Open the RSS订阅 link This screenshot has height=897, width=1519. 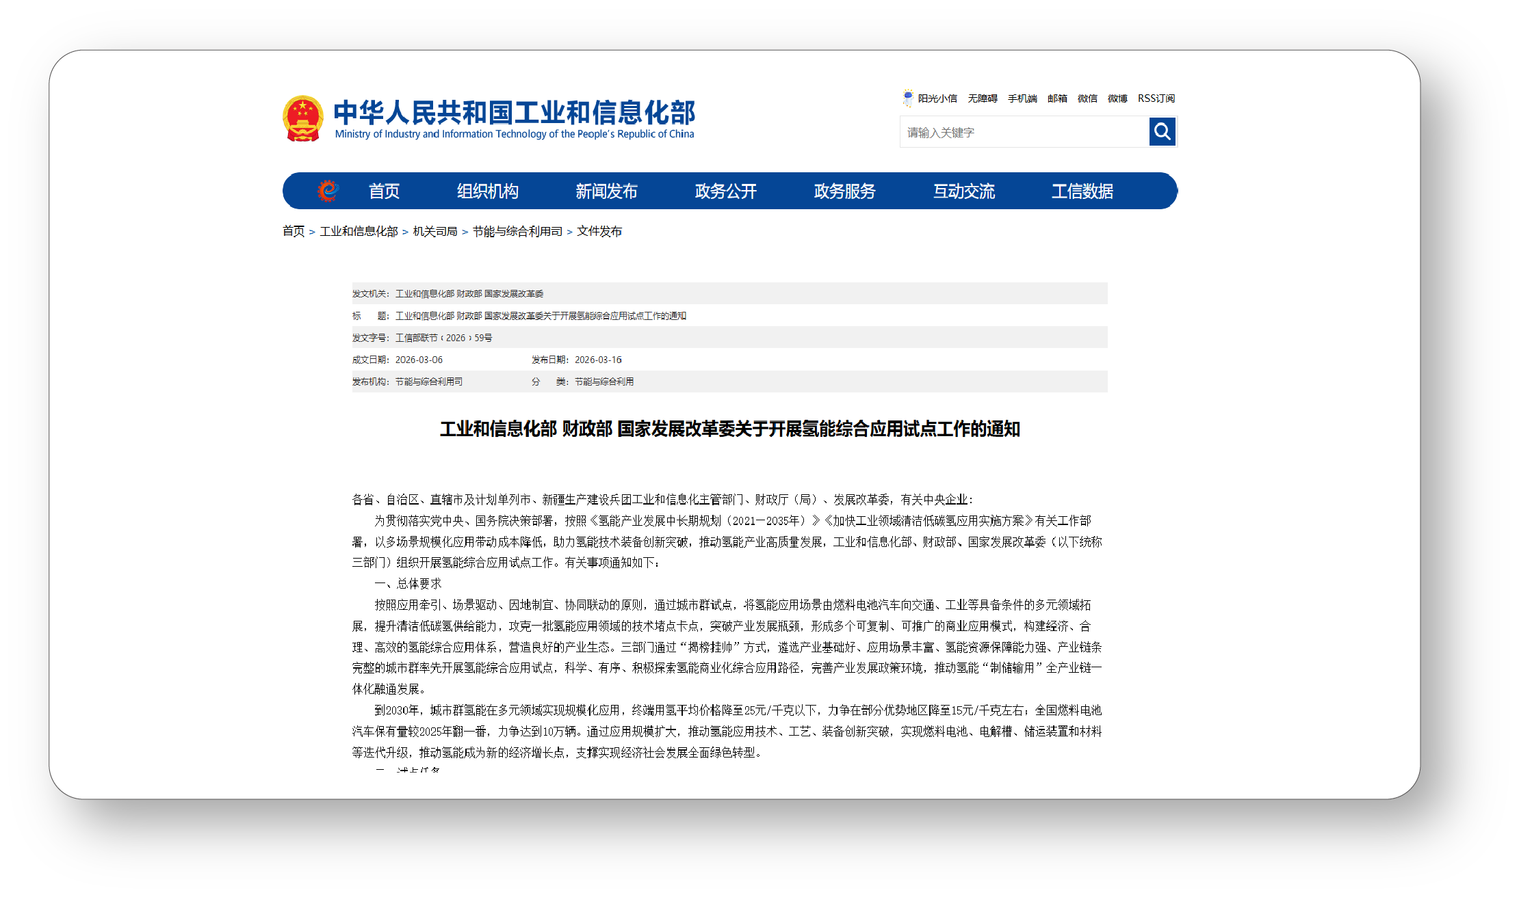[1156, 98]
